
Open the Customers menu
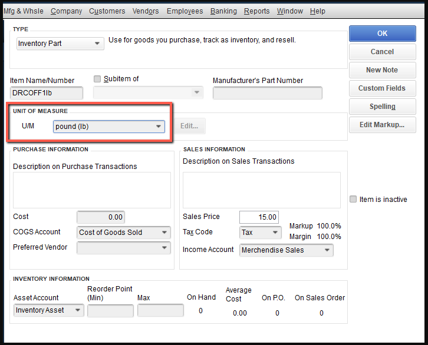pos(107,11)
